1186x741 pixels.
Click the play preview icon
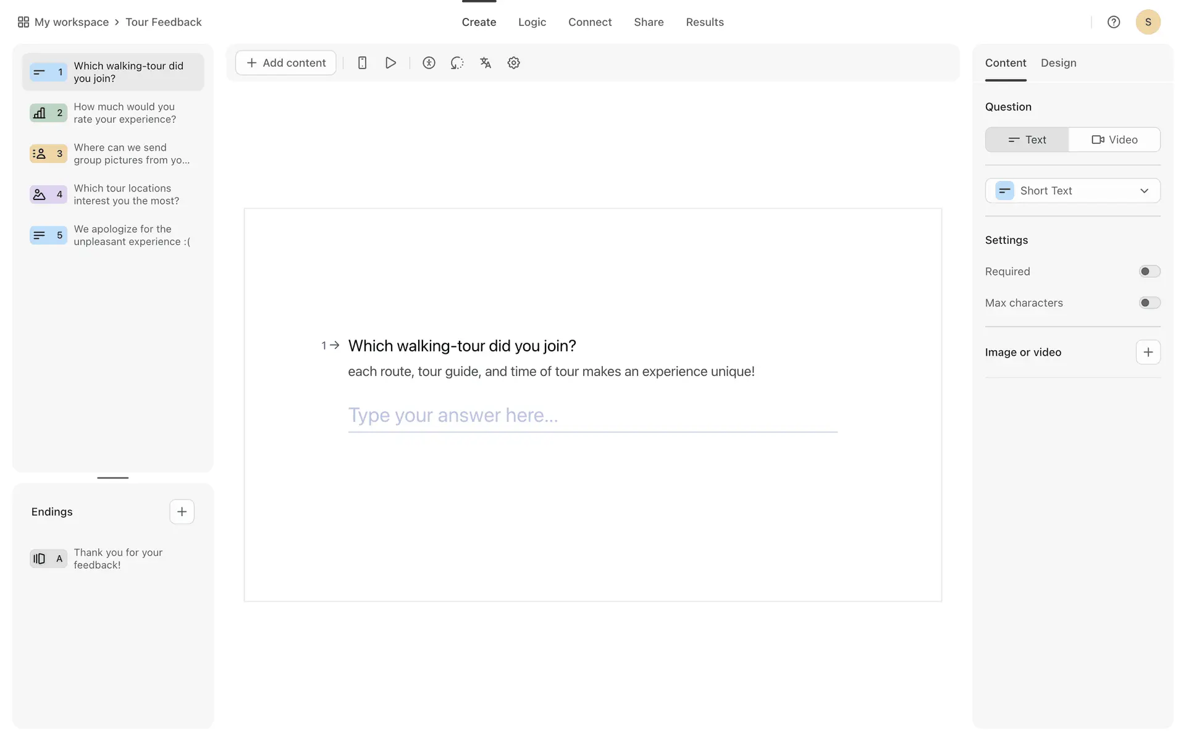pos(390,63)
